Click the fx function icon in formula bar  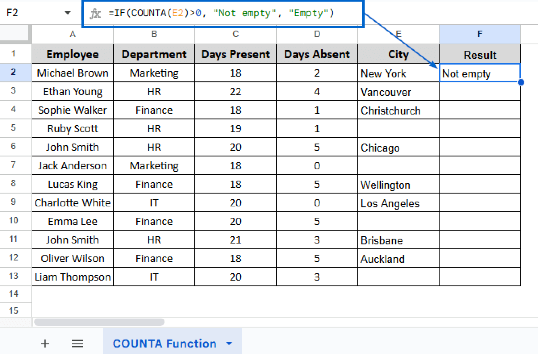[96, 13]
